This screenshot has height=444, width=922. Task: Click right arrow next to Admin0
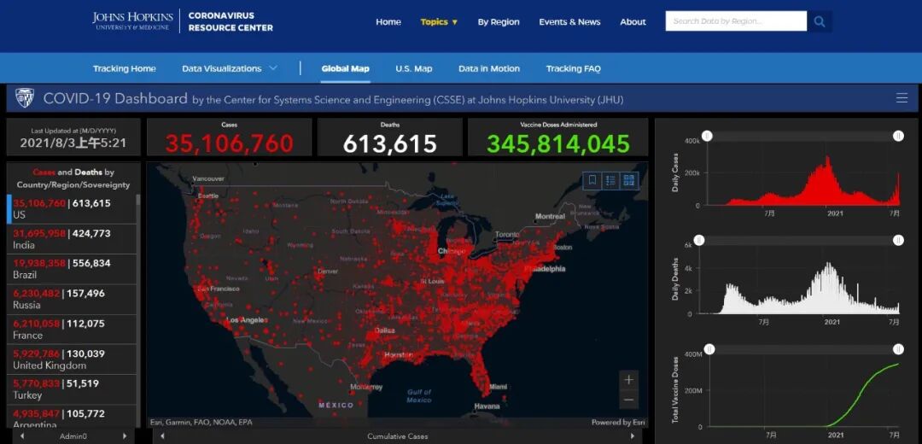coord(124,436)
